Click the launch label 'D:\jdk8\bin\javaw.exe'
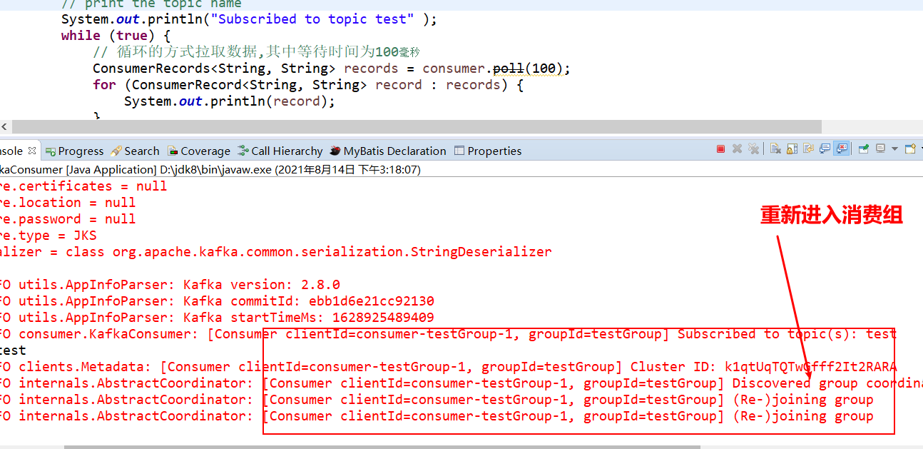 click(x=215, y=170)
